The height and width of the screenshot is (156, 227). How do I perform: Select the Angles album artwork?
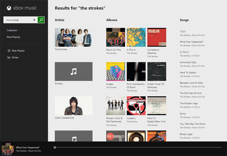(115, 72)
